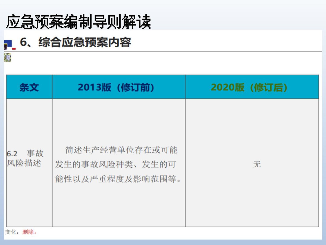326x245 pixels.
Task: Click the 无 cell in the 2020 column
Action: tap(257, 164)
